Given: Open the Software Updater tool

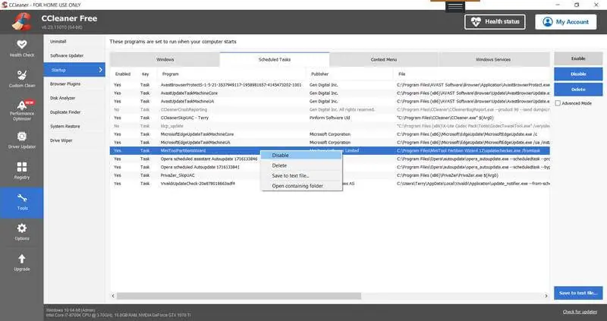Looking at the screenshot, I should pos(67,55).
